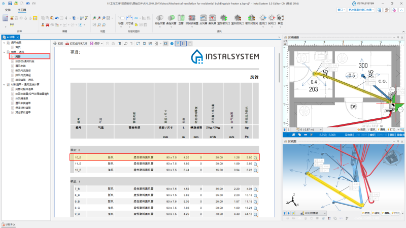Open the 文件 menu
406x228 pixels.
[x=8, y=10]
